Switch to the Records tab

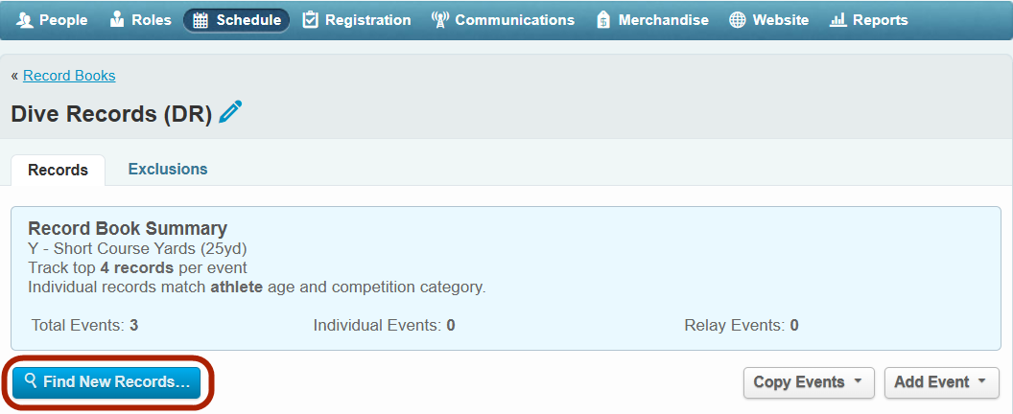(59, 170)
